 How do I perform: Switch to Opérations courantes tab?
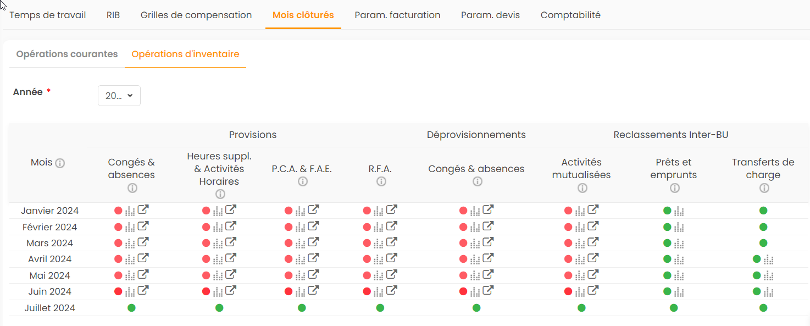[67, 54]
